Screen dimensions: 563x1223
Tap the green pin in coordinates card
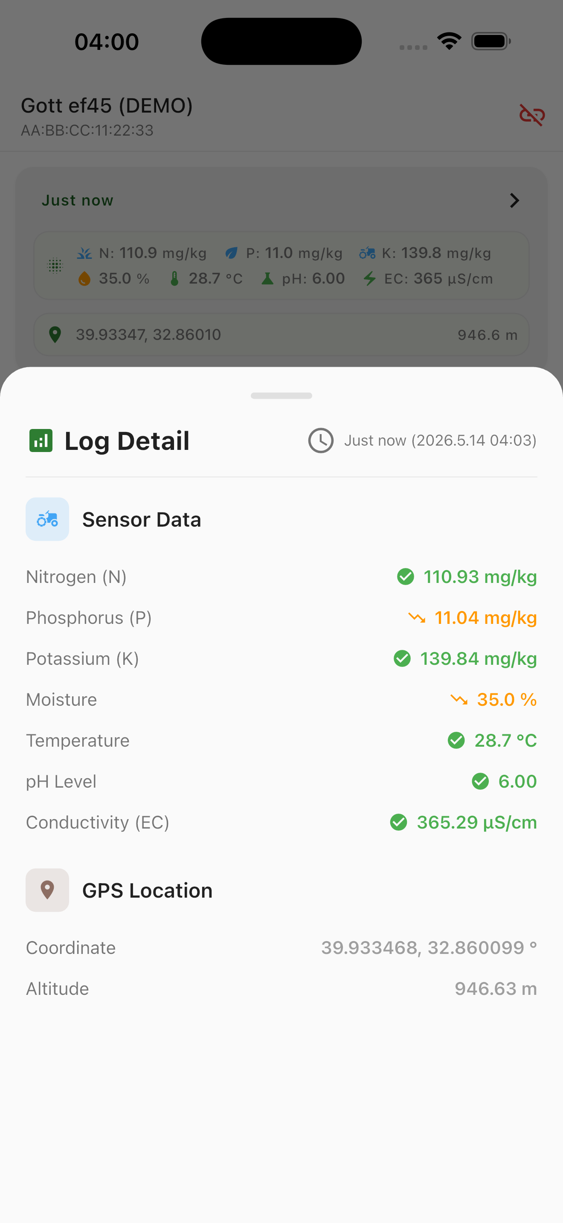click(x=55, y=335)
